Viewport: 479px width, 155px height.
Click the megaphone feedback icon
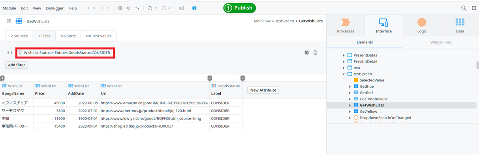[181, 8]
